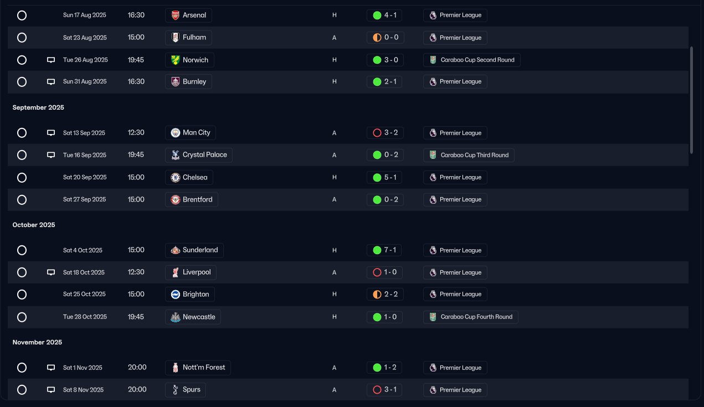704x407 pixels.
Task: Click the Arsenal club crest icon
Action: (175, 16)
